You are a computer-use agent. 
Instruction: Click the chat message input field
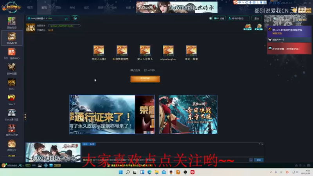coord(165,160)
